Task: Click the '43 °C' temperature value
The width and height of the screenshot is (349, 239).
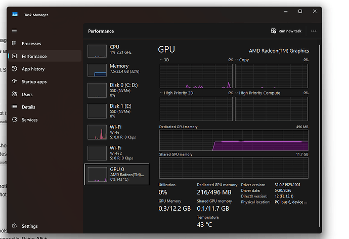Action: (x=204, y=224)
